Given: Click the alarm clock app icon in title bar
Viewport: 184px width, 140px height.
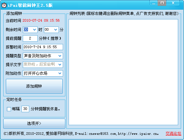Looking at the screenshot, I should click(4, 5).
